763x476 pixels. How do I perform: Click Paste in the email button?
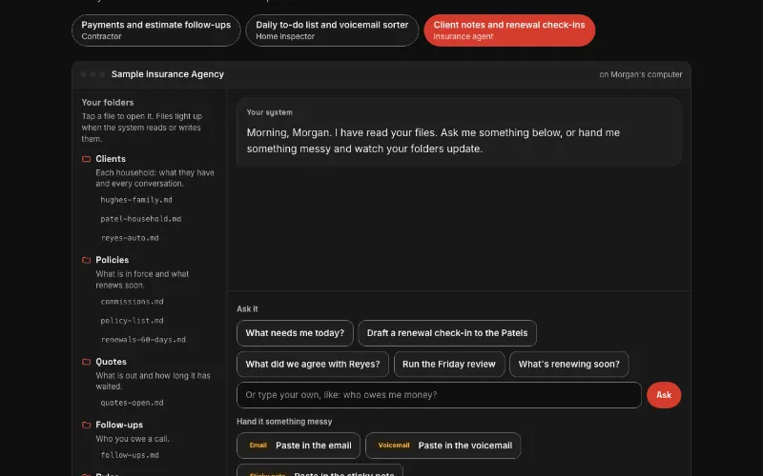[299, 446]
